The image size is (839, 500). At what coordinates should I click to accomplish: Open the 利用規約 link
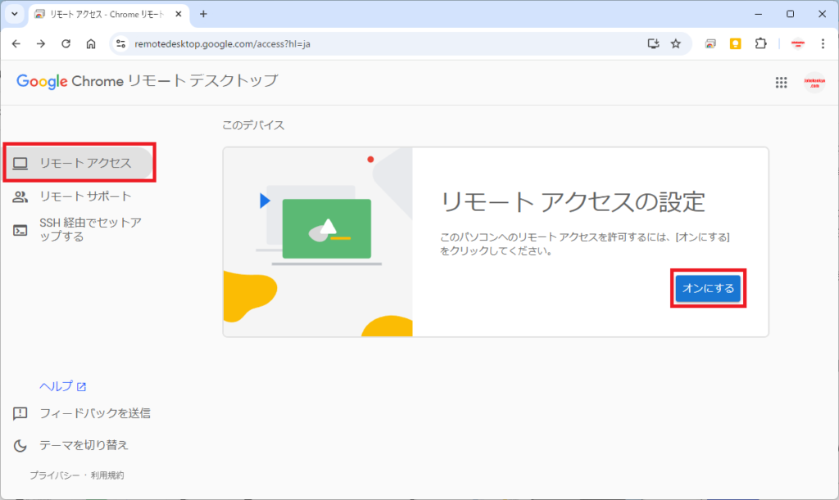[107, 475]
